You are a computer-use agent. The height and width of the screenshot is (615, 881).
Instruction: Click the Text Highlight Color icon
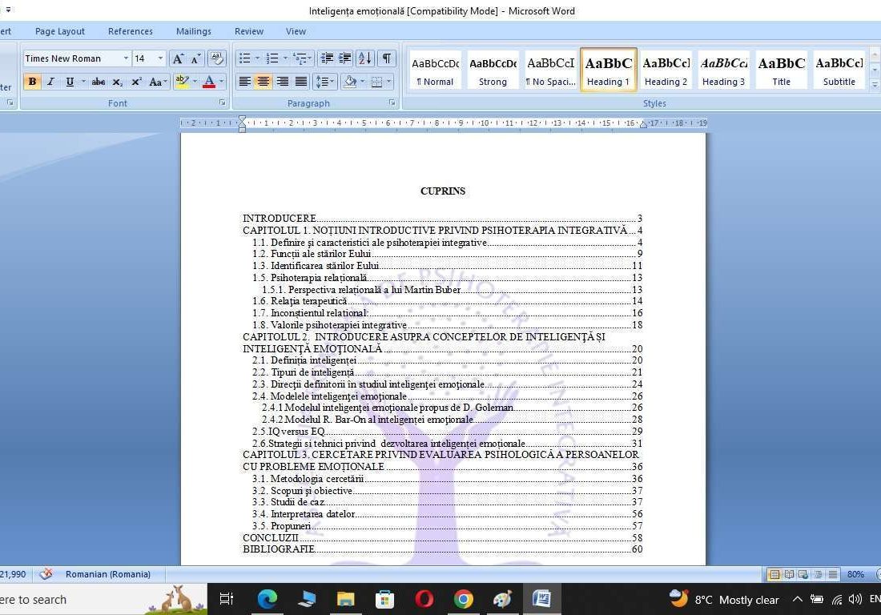click(x=180, y=82)
